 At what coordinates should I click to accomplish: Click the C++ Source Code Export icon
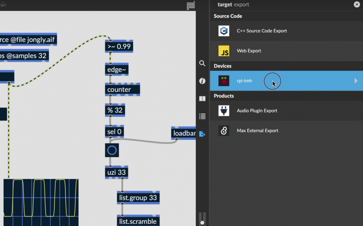(224, 31)
